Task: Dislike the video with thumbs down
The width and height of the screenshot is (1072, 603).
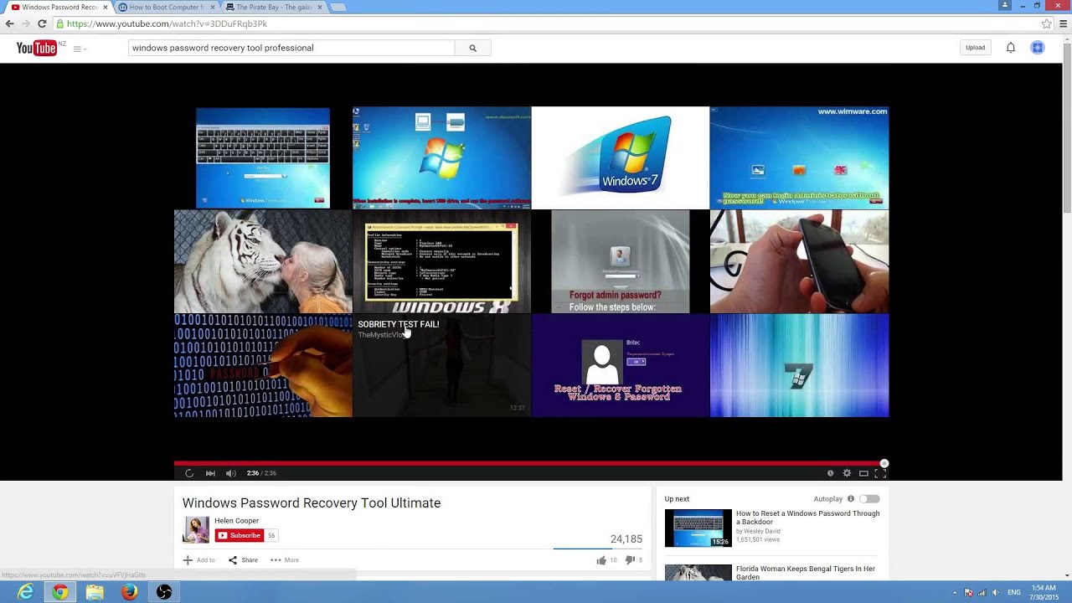Action: pos(631,560)
